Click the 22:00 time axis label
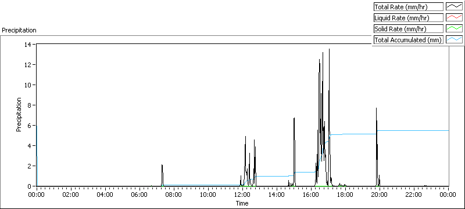 point(414,195)
